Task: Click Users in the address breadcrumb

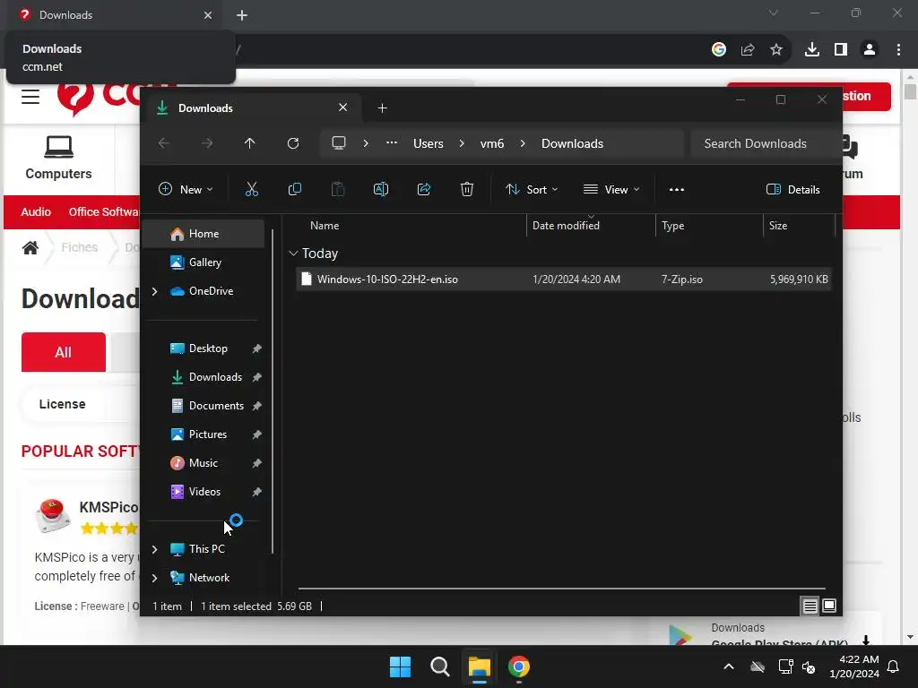Action: pos(428,143)
